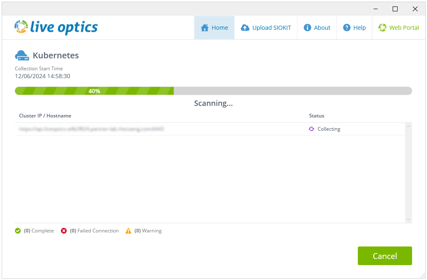427x280 pixels.
Task: Click the 40% scanning progress bar
Action: click(x=213, y=91)
